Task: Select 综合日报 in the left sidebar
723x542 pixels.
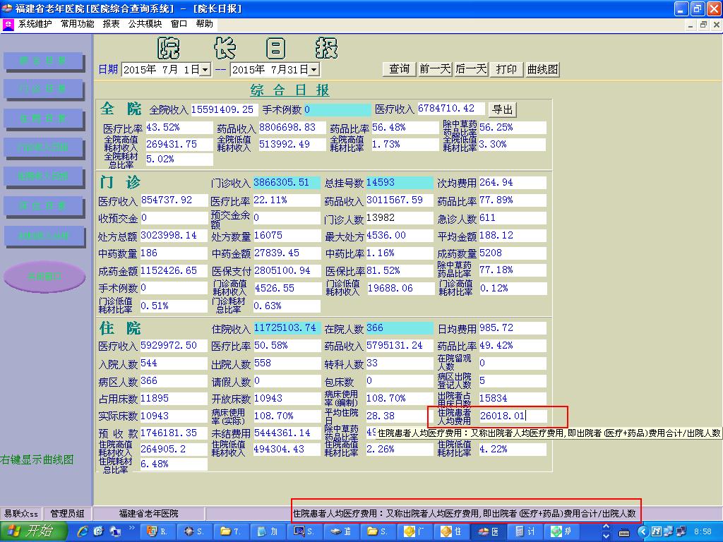Action: point(43,61)
